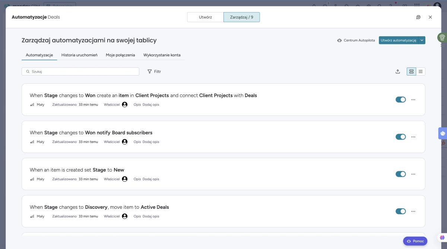Image resolution: width=447 pixels, height=249 pixels.
Task: Open Centrum Autopilota
Action: click(x=356, y=40)
